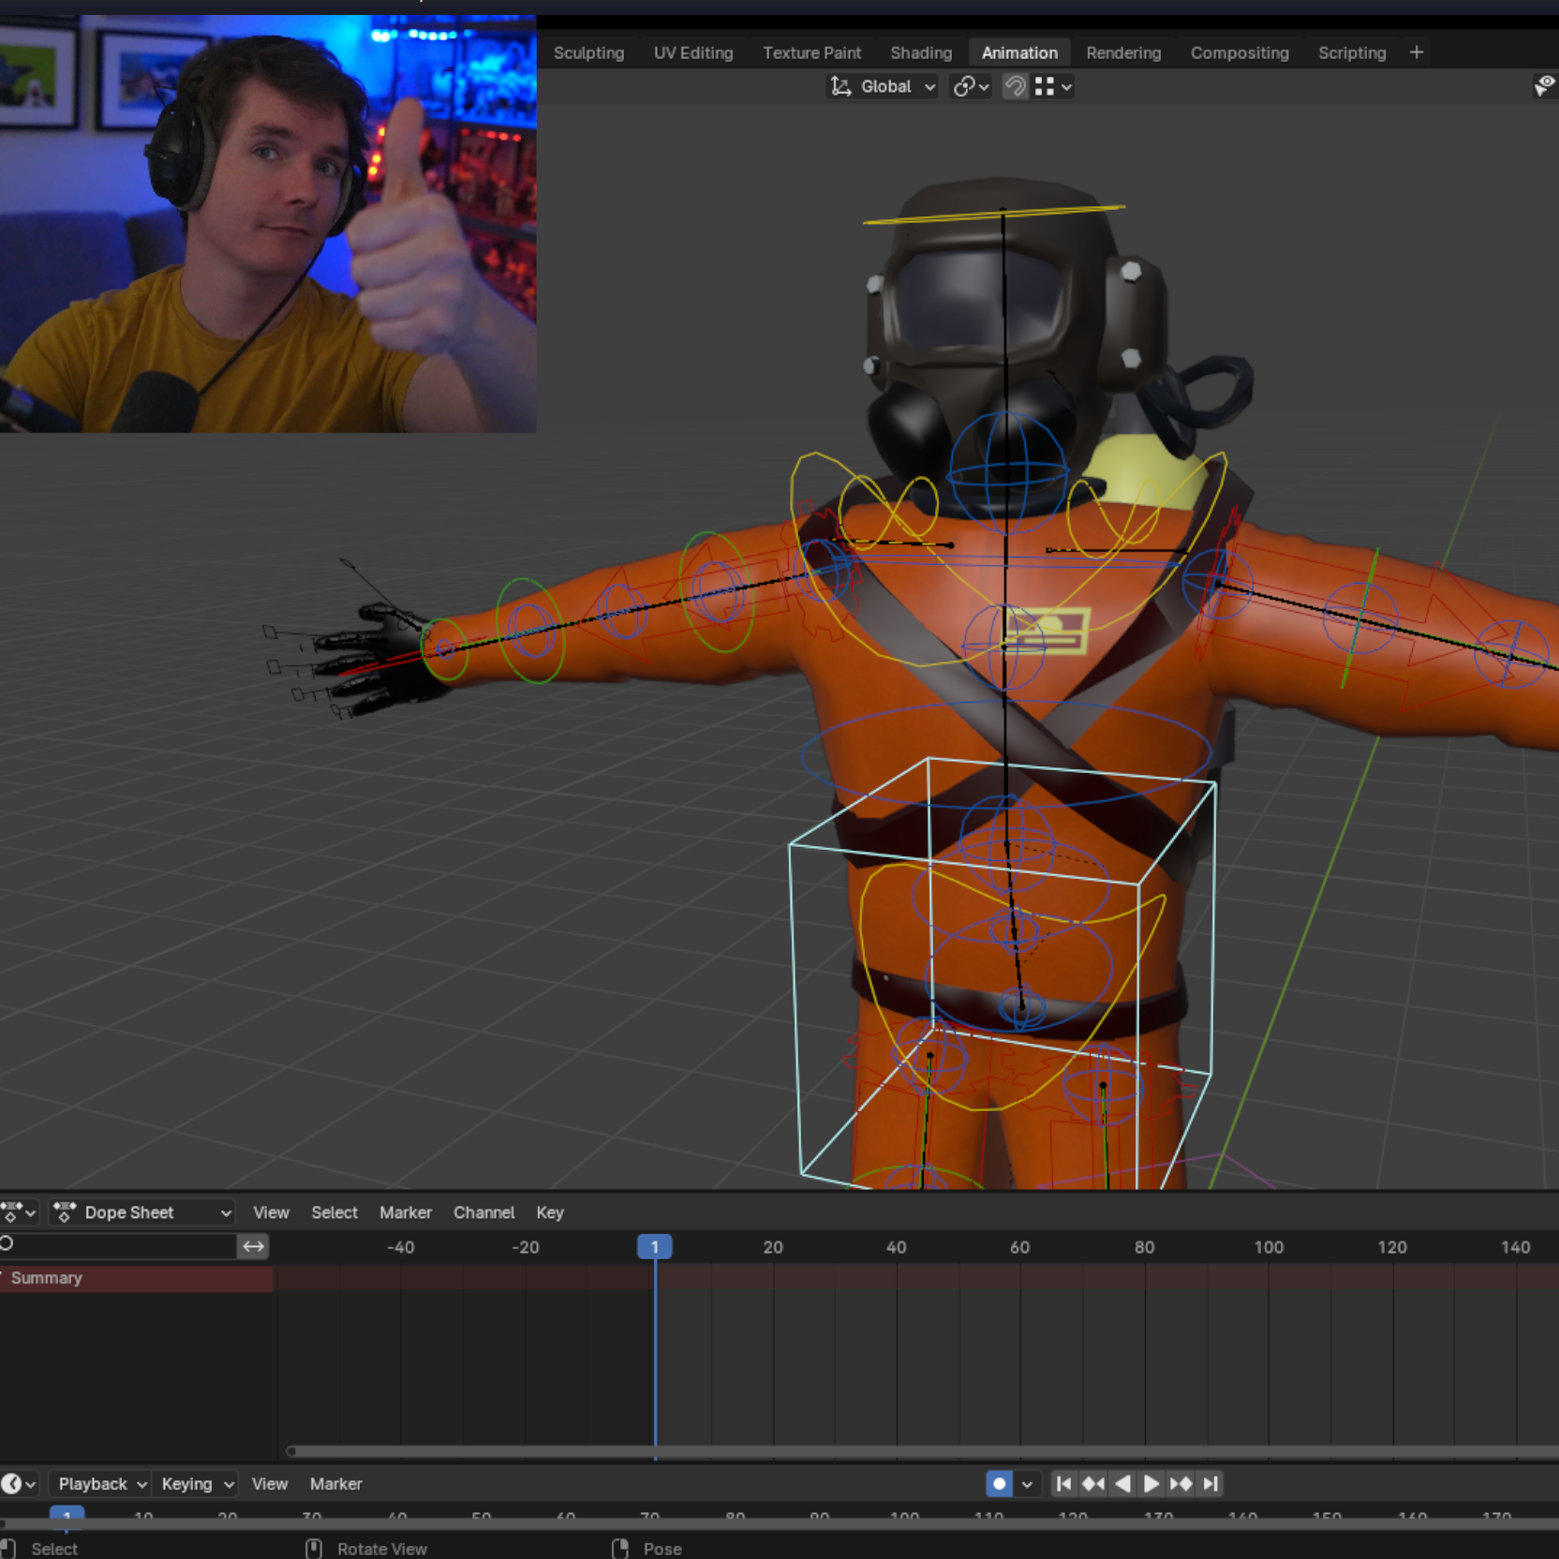Screen dimensions: 1559x1559
Task: Open the Dope Sheet mode dropdown
Action: 142,1212
